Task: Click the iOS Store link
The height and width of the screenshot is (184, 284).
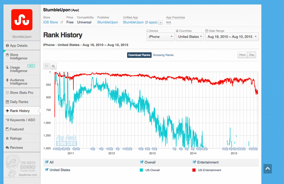Action: click(51, 22)
